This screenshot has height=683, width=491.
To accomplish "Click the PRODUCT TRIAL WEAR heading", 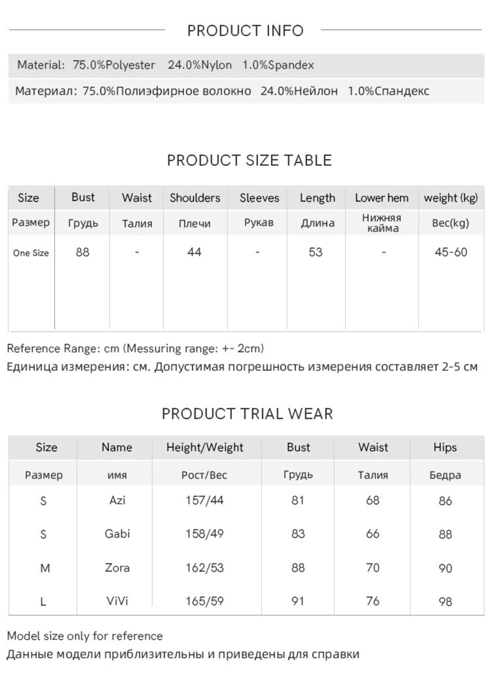I will [x=247, y=414].
